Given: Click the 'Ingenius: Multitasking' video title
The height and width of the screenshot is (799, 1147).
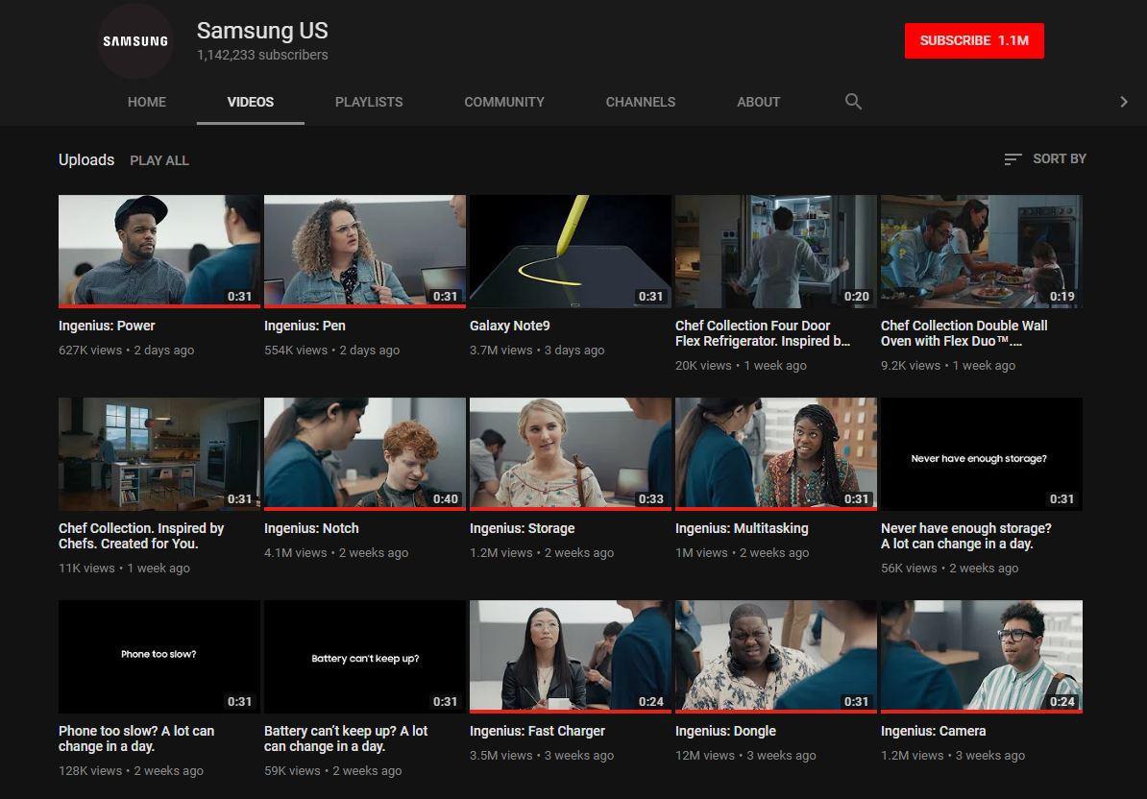Looking at the screenshot, I should click(x=742, y=528).
